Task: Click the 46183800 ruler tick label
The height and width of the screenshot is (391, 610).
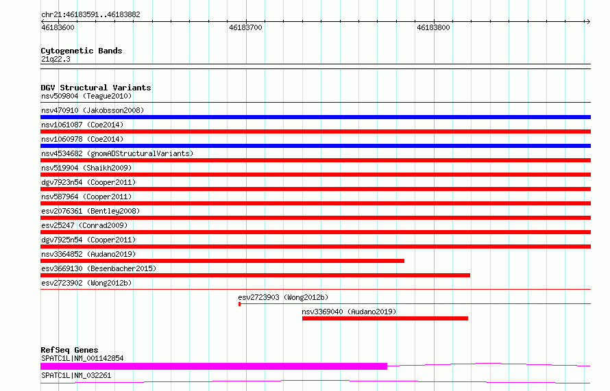Action: pyautogui.click(x=433, y=27)
